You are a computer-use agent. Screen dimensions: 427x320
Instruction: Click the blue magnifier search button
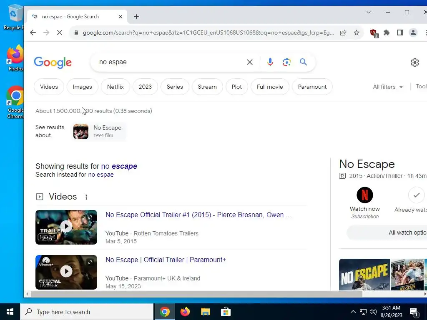[x=304, y=62]
